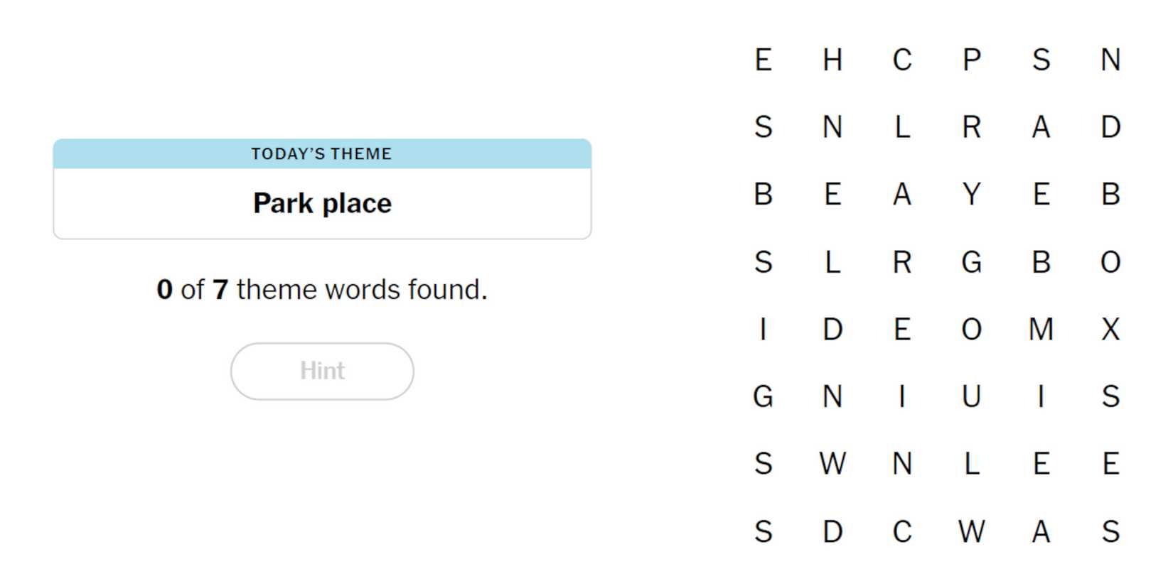1173x586 pixels.
Task: Select the letter U in the grid
Action: point(972,396)
